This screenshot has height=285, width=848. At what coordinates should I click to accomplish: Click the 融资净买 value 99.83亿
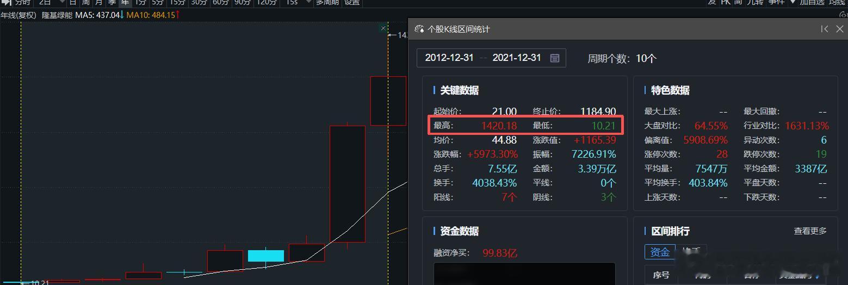tap(499, 253)
